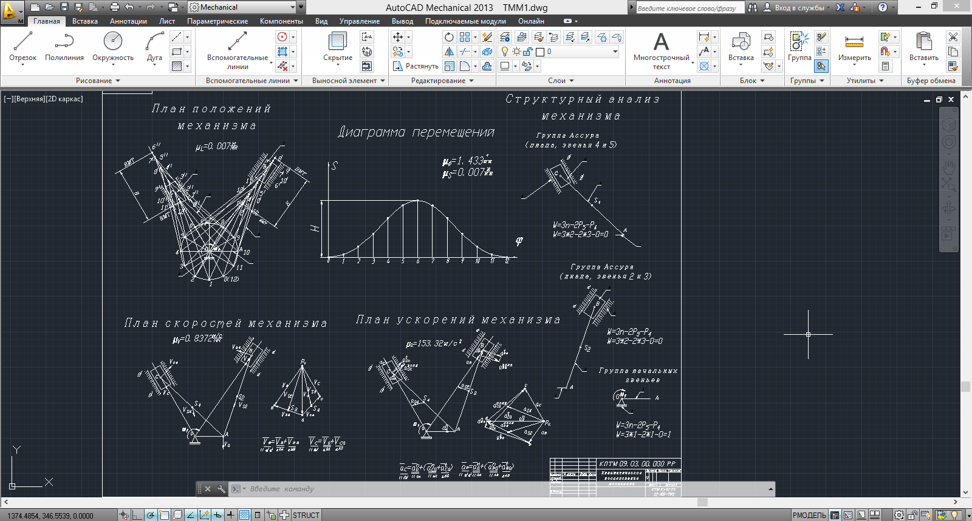Click the mirror tool in Редактирование
Viewport: 972px width, 521px height.
449,52
